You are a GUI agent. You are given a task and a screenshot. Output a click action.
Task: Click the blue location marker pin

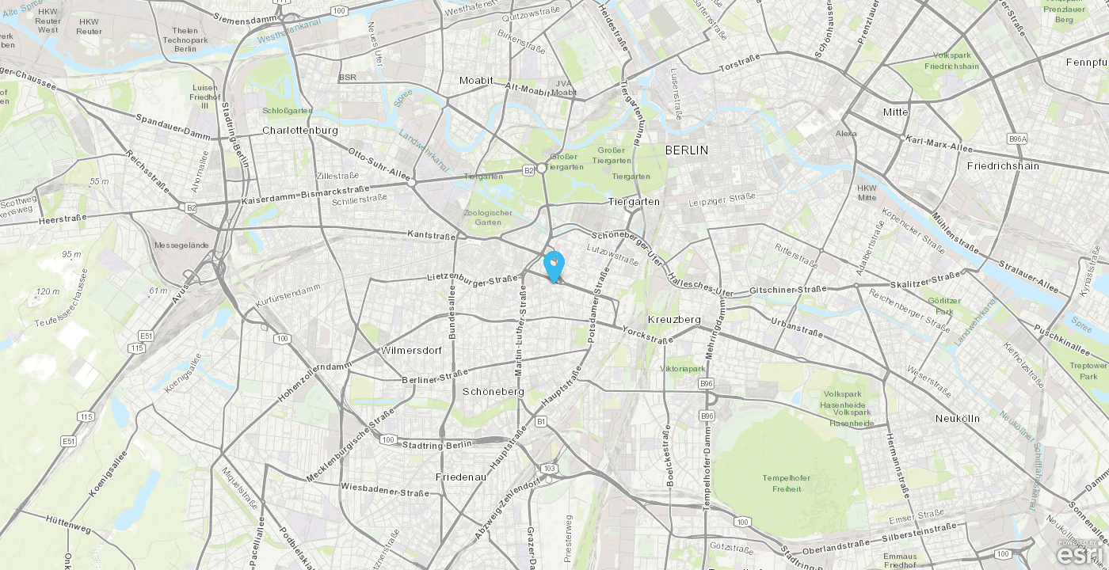pyautogui.click(x=554, y=266)
